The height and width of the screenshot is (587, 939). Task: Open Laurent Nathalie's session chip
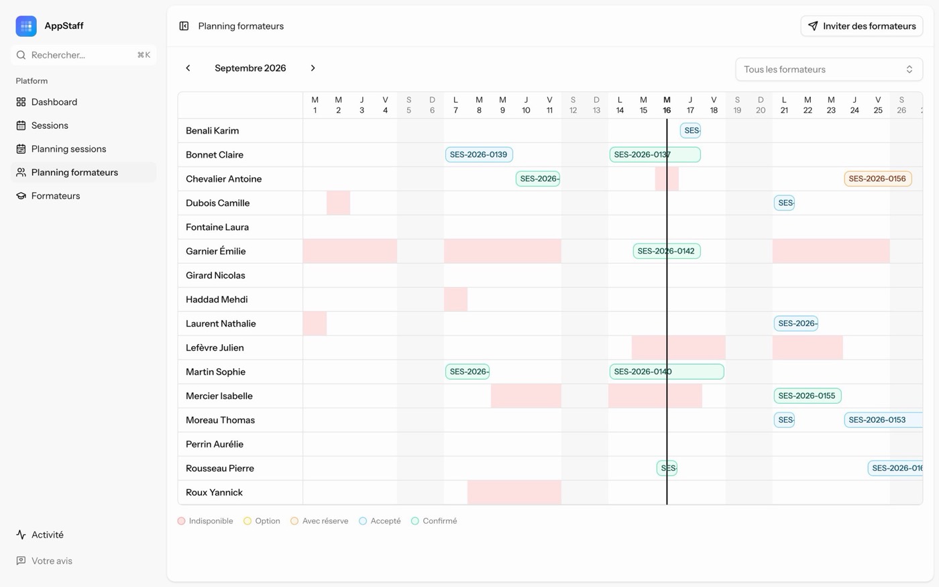click(x=795, y=323)
